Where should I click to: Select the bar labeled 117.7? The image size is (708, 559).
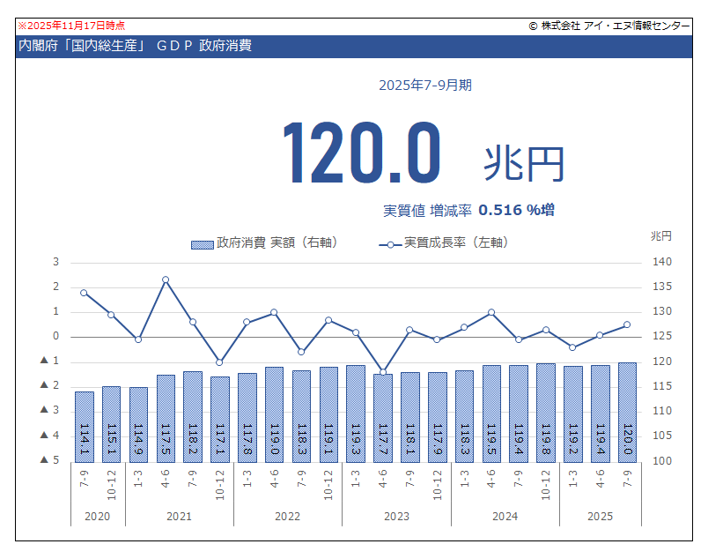(383, 418)
